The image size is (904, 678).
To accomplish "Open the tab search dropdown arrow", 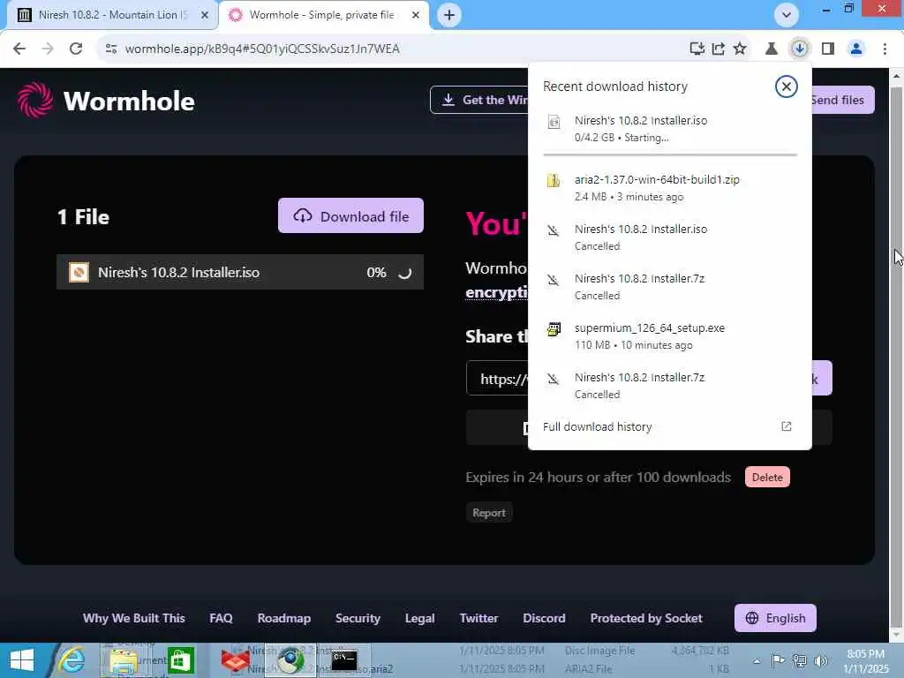I will click(787, 15).
